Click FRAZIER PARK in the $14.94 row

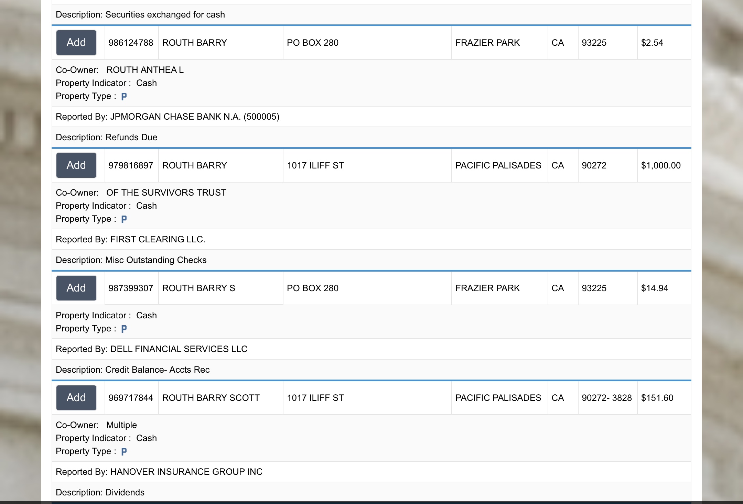[x=487, y=288]
